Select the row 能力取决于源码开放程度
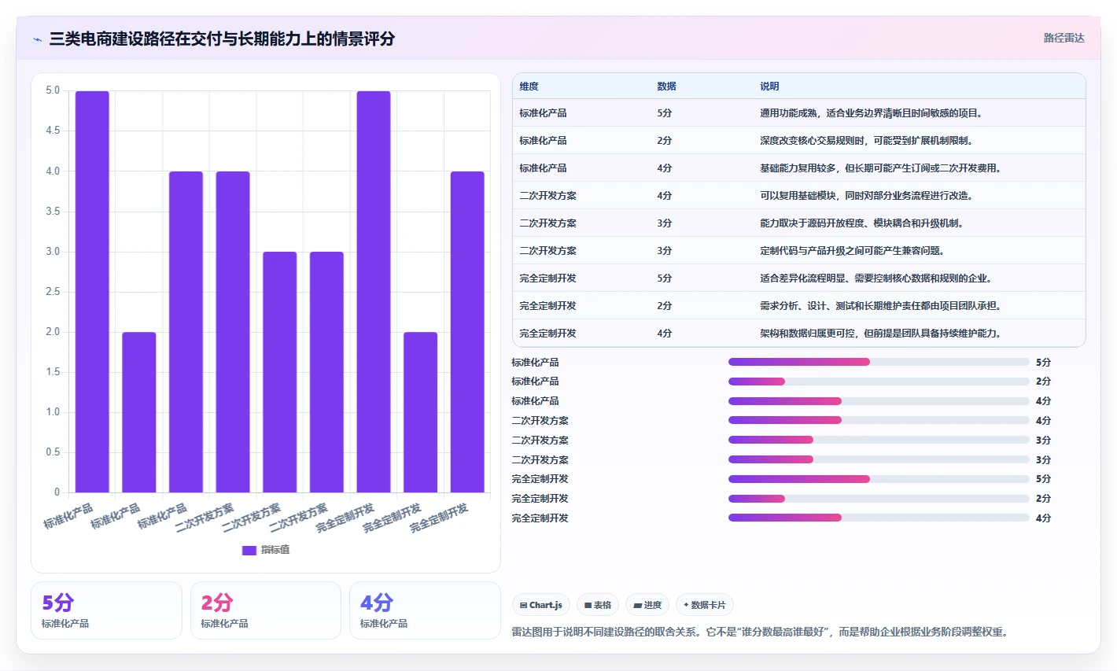 (799, 223)
